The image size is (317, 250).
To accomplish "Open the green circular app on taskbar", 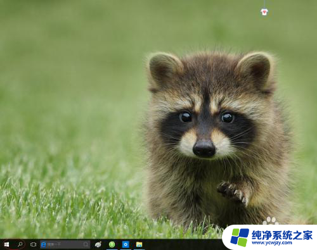I will [112, 244].
